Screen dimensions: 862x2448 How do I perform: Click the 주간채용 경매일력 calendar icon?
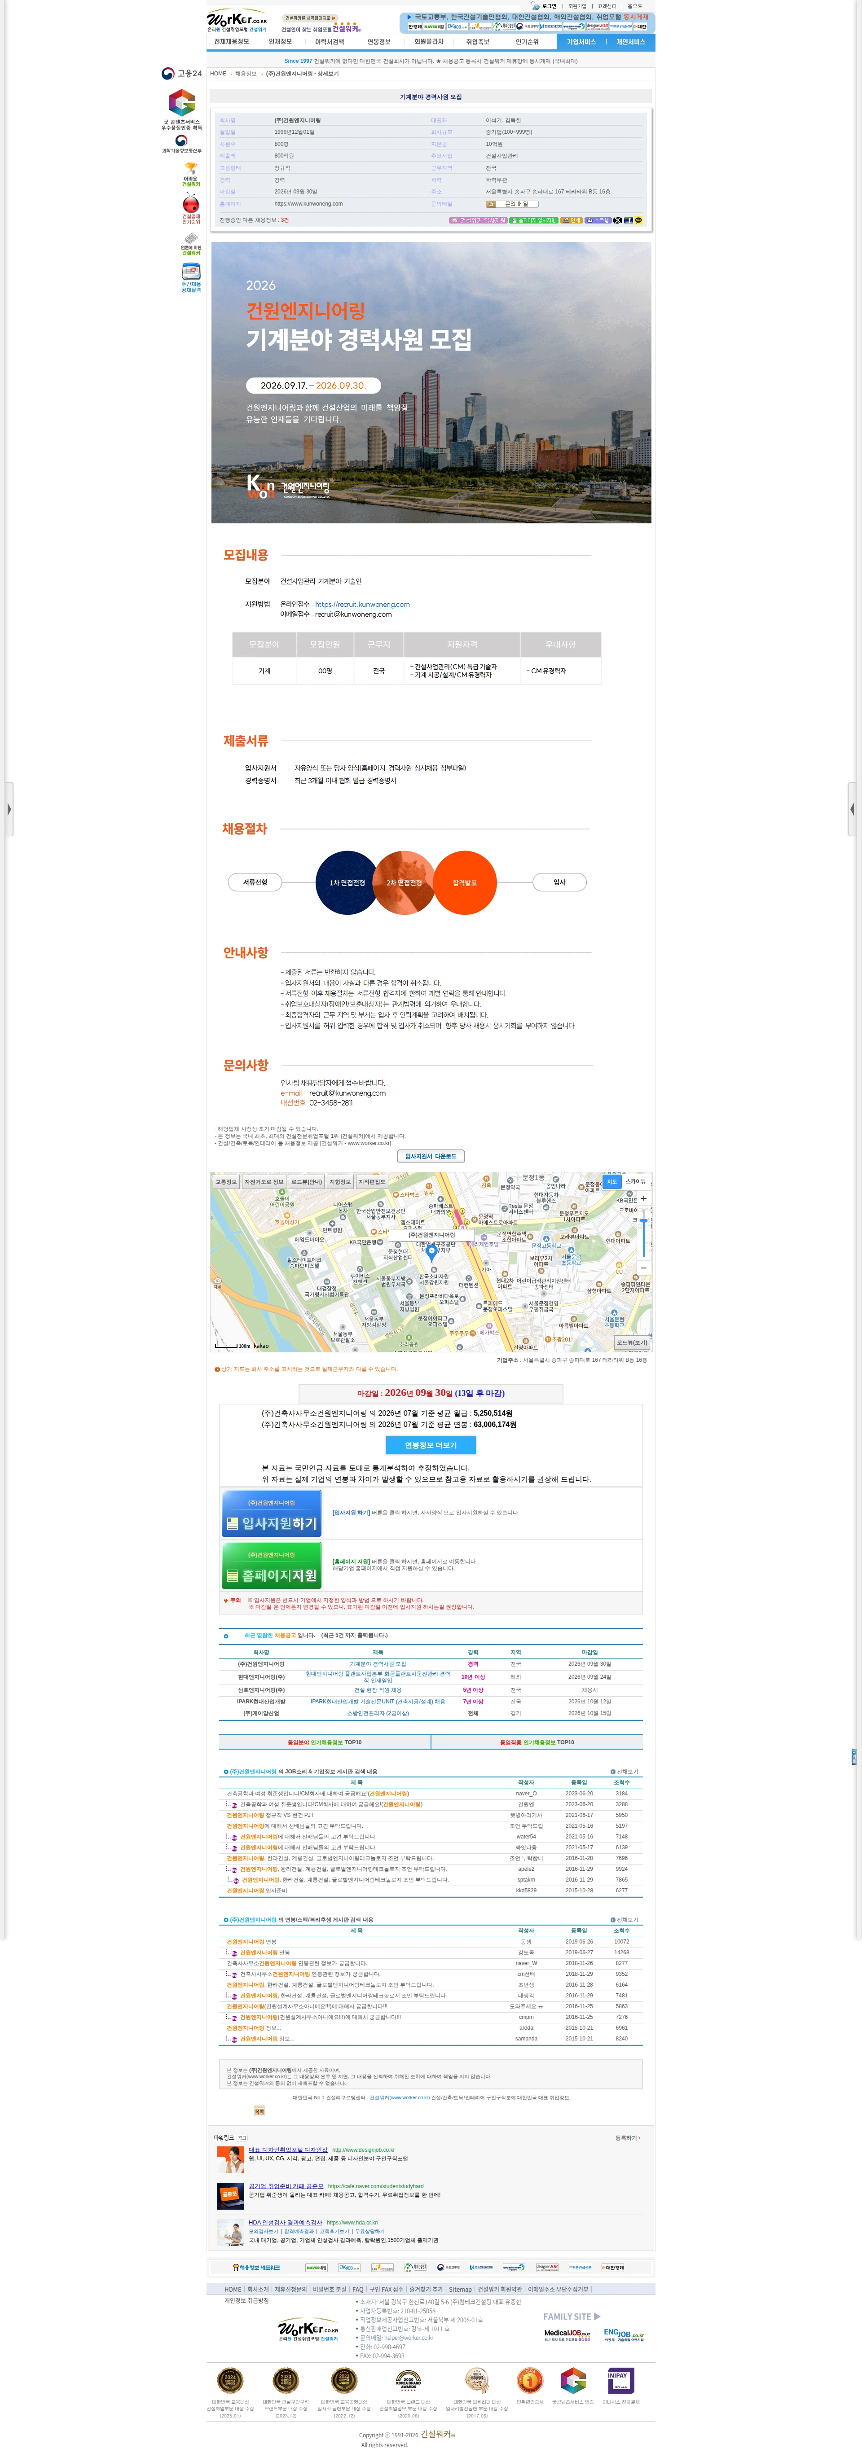click(191, 277)
